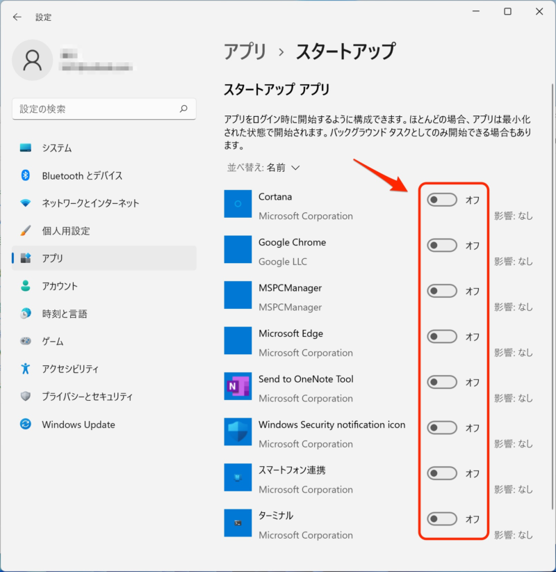This screenshot has height=572, width=556.
Task: Click the ターミナル app icon
Action: click(x=238, y=523)
